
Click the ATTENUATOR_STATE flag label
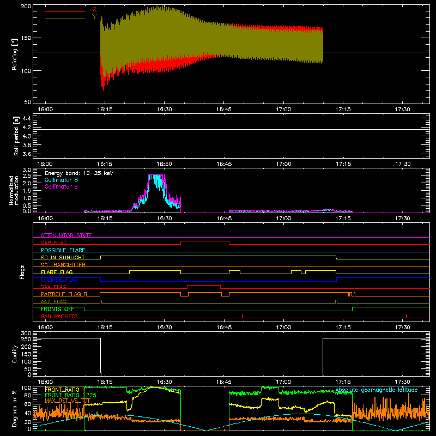tap(66, 235)
